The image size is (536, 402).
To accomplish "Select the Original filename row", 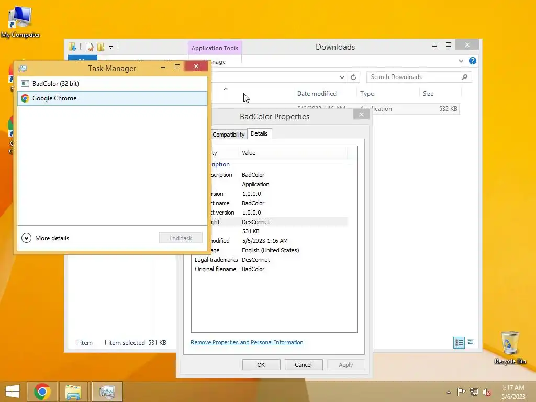I will coord(270,269).
